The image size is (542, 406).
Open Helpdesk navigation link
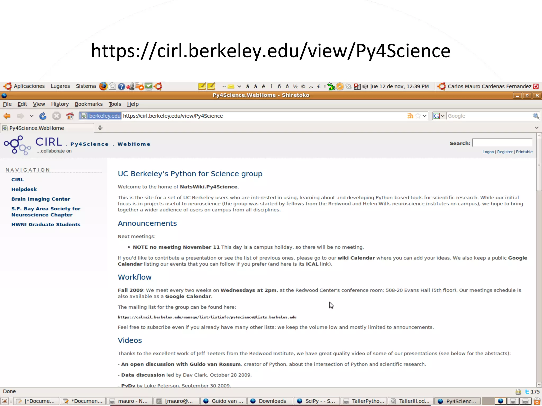24,189
